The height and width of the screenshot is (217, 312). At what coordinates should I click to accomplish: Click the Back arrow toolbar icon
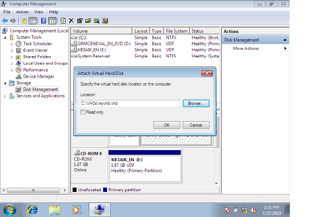click(x=5, y=21)
